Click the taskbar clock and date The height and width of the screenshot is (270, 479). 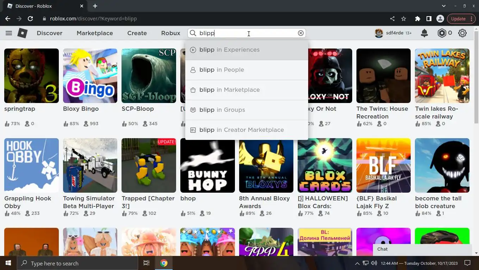click(x=419, y=263)
